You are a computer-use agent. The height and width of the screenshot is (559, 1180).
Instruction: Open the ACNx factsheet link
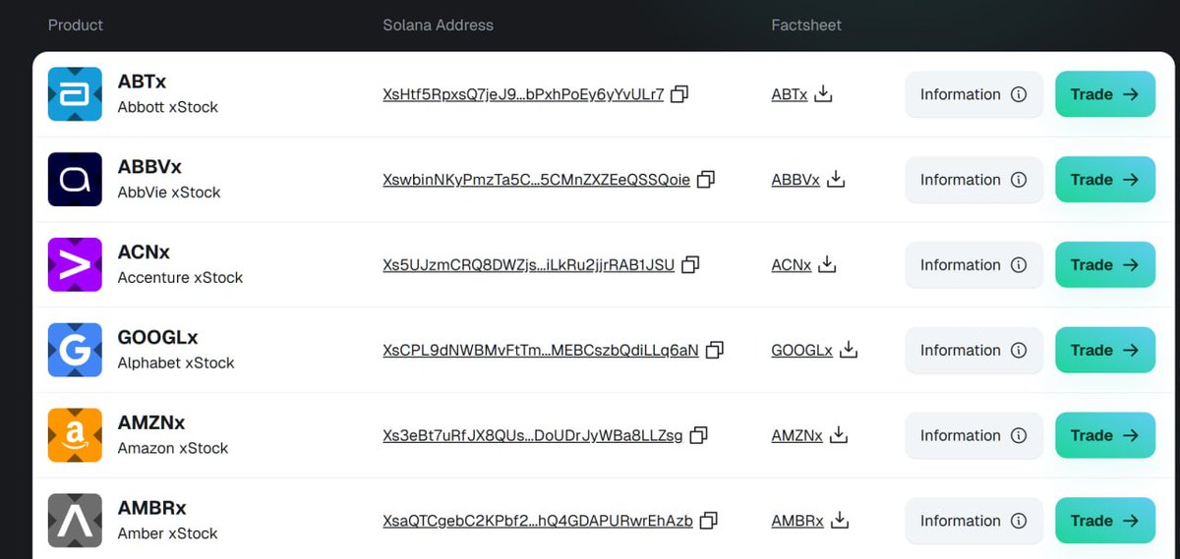pyautogui.click(x=792, y=264)
